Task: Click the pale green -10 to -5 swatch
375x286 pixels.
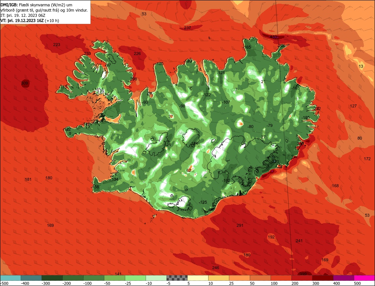Action: [156, 278]
